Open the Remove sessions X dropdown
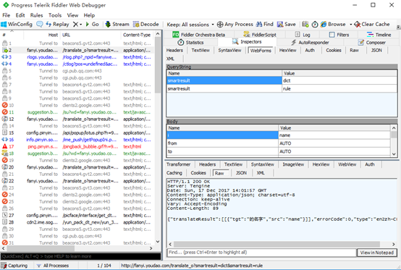Viewport: 401px width, 270px height. [77, 25]
